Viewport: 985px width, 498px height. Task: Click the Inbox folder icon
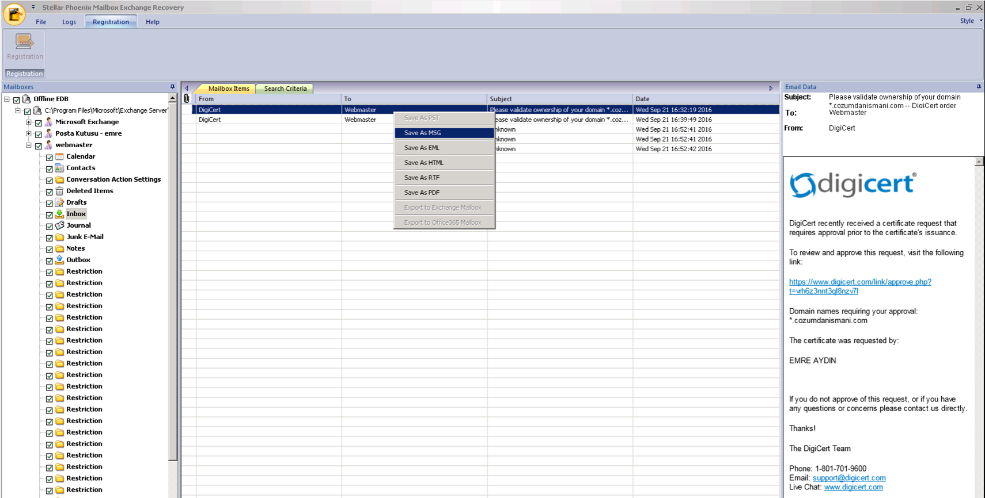pos(59,214)
